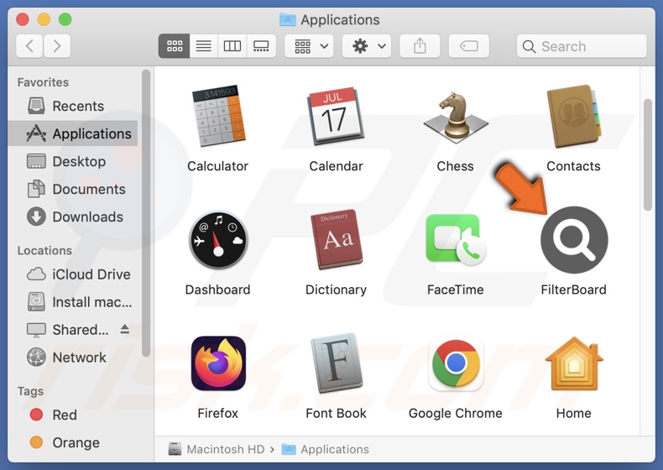The height and width of the screenshot is (470, 663).
Task: Click the Chess label text
Action: pos(456,166)
